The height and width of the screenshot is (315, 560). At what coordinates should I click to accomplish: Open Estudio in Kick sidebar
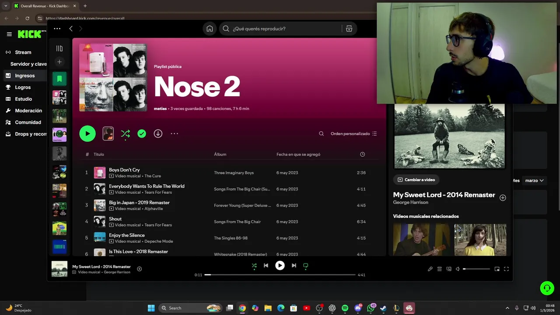tap(23, 99)
